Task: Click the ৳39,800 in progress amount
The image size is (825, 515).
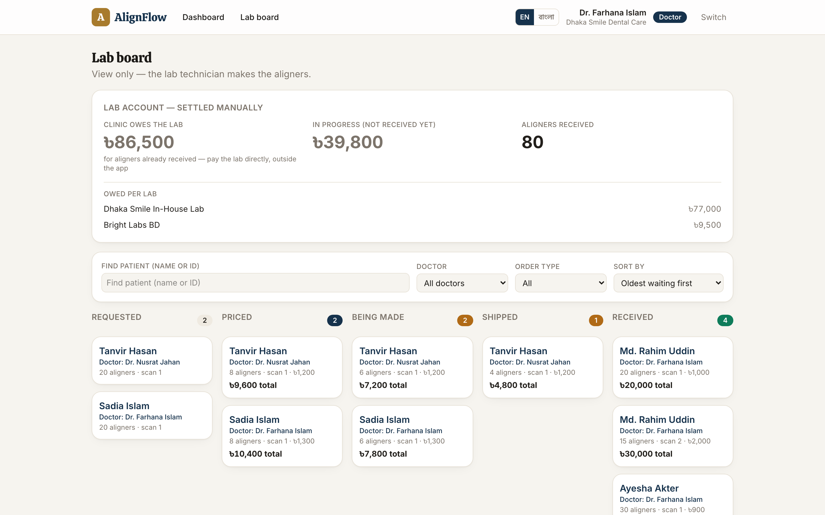Action: pos(348,142)
